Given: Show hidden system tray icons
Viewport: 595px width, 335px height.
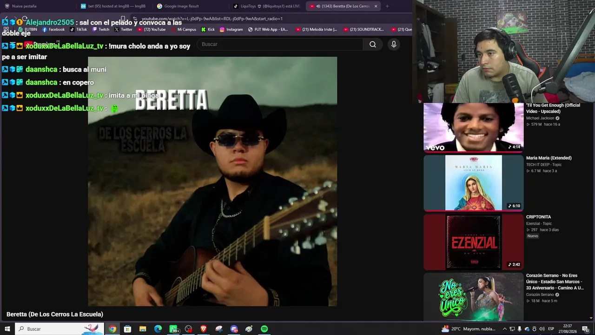Looking at the screenshot, I should click(505, 329).
